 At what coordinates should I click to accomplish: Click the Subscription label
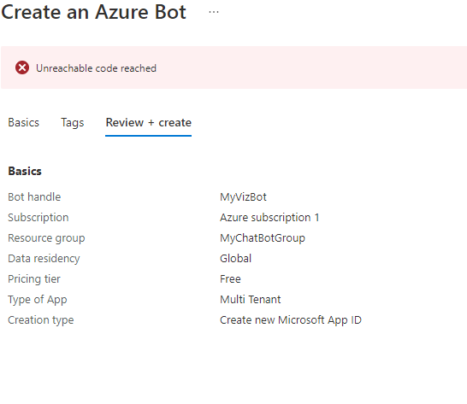click(38, 218)
